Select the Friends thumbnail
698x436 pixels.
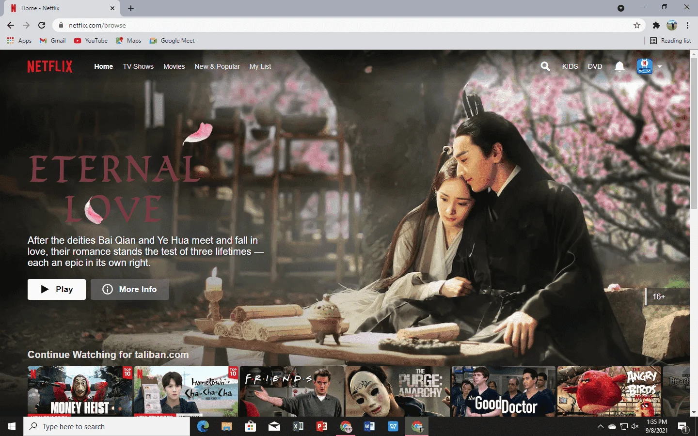click(x=292, y=391)
